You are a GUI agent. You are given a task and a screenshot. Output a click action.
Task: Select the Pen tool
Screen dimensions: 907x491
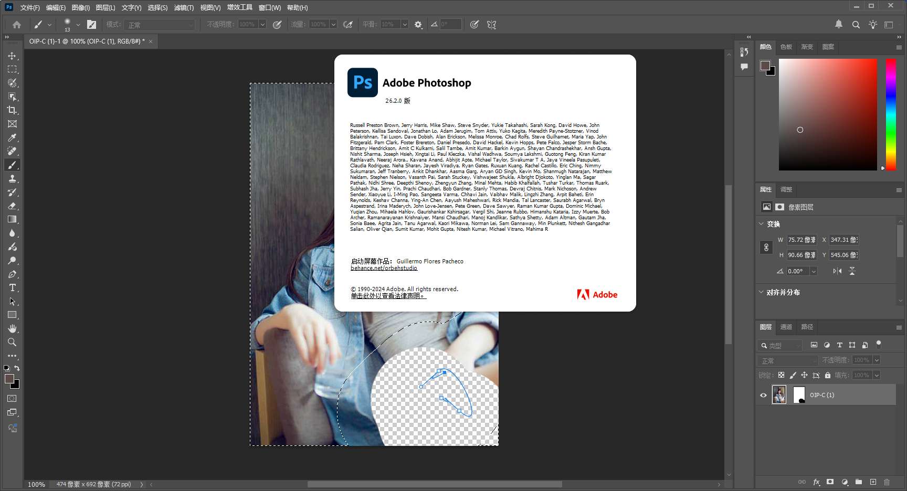coord(12,274)
